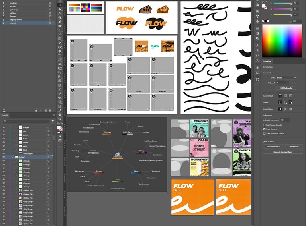306x226 pixels.
Task: Click the Rearrange All Artboards icon
Action: click(4, 110)
